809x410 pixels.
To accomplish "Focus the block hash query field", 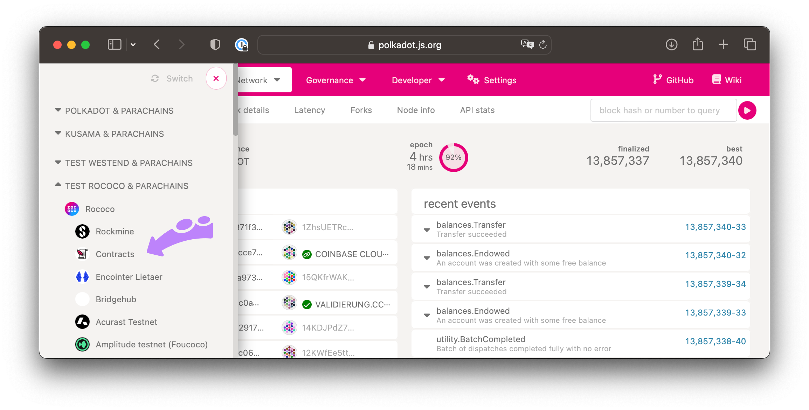I will [664, 111].
